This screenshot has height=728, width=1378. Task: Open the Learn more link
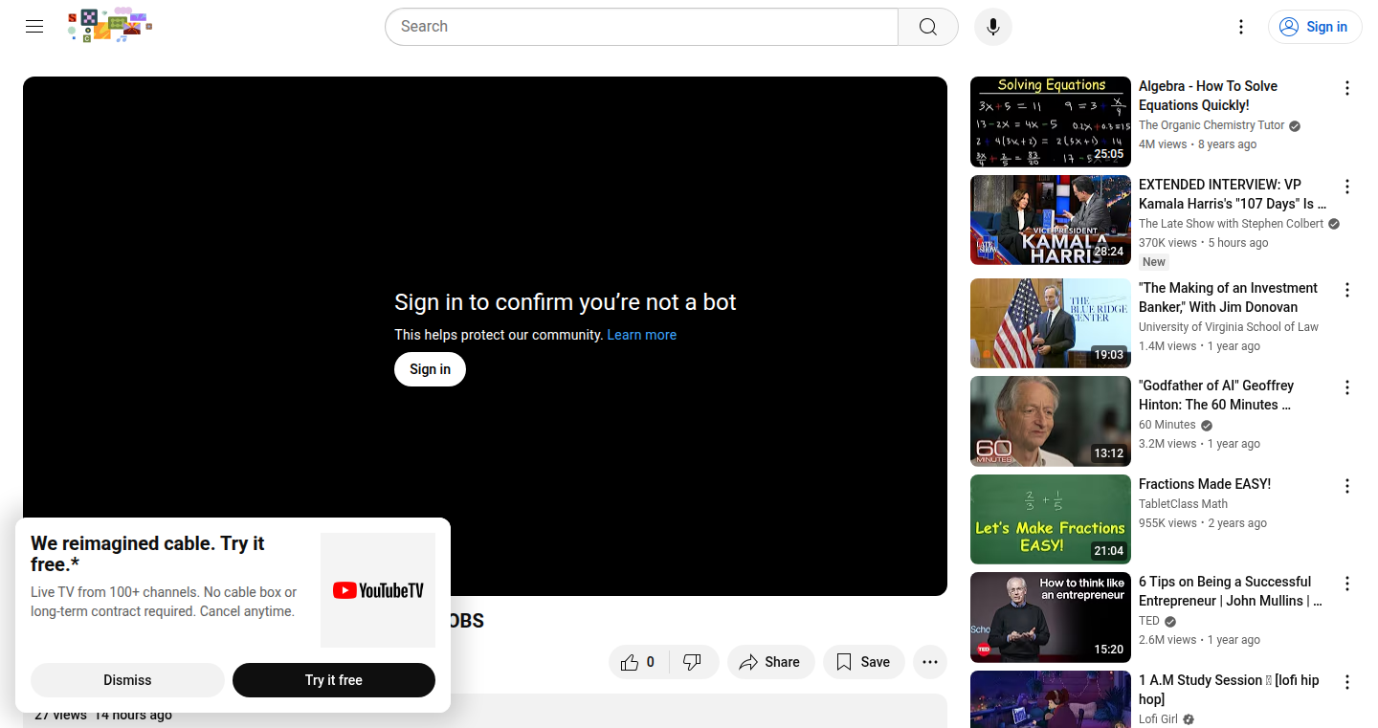(x=641, y=335)
